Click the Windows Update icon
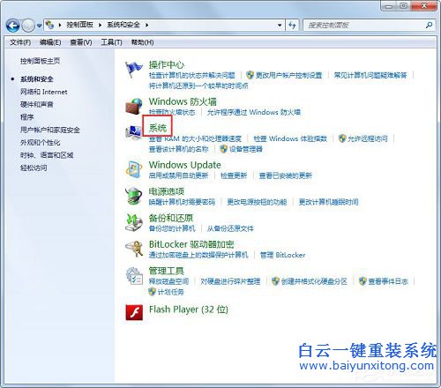This screenshot has height=388, width=441. [134, 169]
